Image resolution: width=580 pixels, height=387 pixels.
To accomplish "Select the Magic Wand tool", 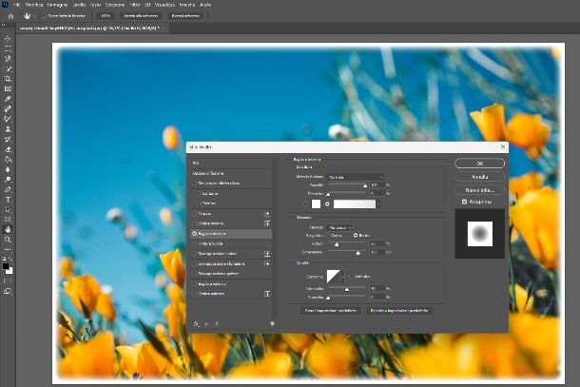I will [8, 68].
